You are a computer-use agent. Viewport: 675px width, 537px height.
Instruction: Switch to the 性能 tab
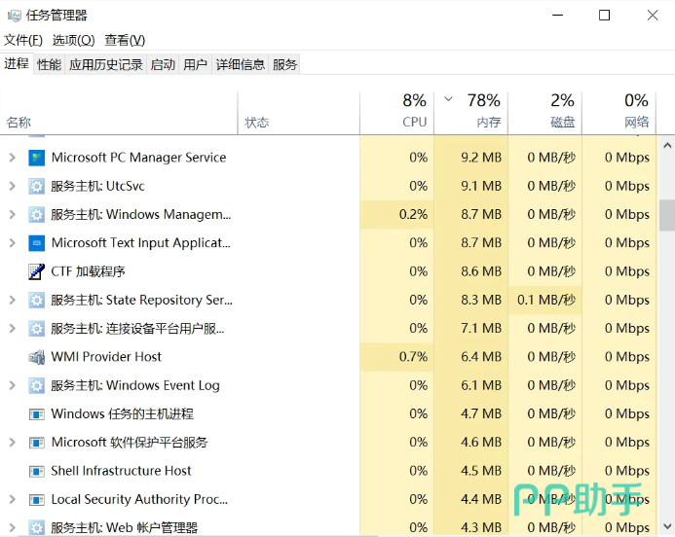point(49,64)
